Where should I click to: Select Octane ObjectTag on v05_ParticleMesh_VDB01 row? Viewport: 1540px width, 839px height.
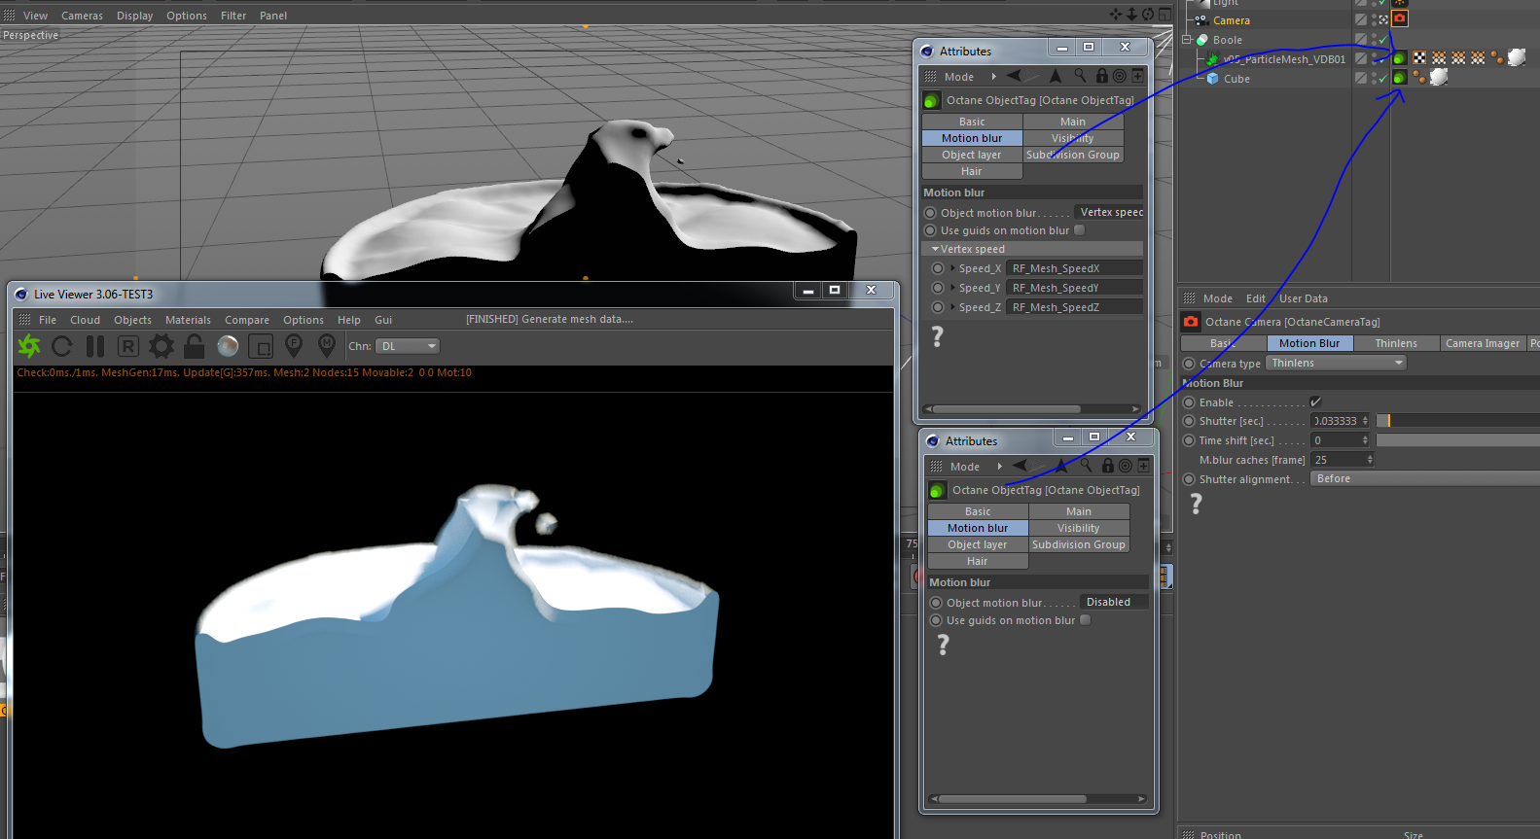pos(1400,58)
